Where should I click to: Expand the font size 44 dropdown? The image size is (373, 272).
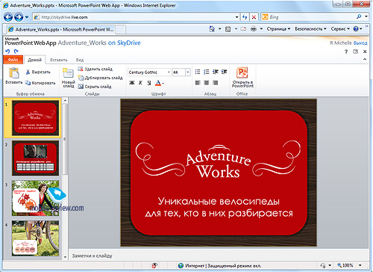pyautogui.click(x=188, y=72)
